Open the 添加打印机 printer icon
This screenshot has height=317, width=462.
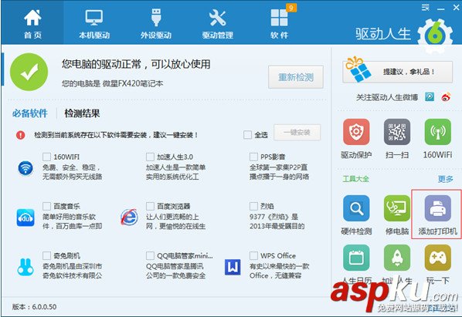tap(438, 208)
